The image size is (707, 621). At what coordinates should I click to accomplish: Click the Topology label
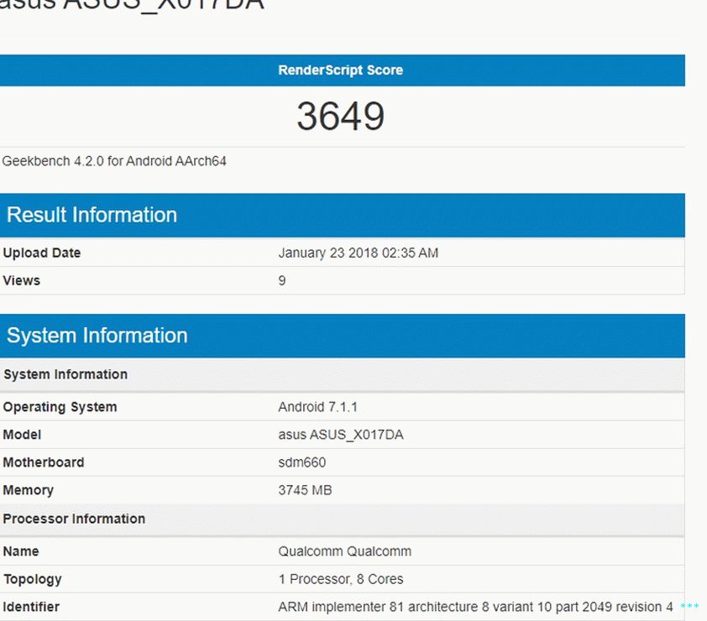click(33, 579)
